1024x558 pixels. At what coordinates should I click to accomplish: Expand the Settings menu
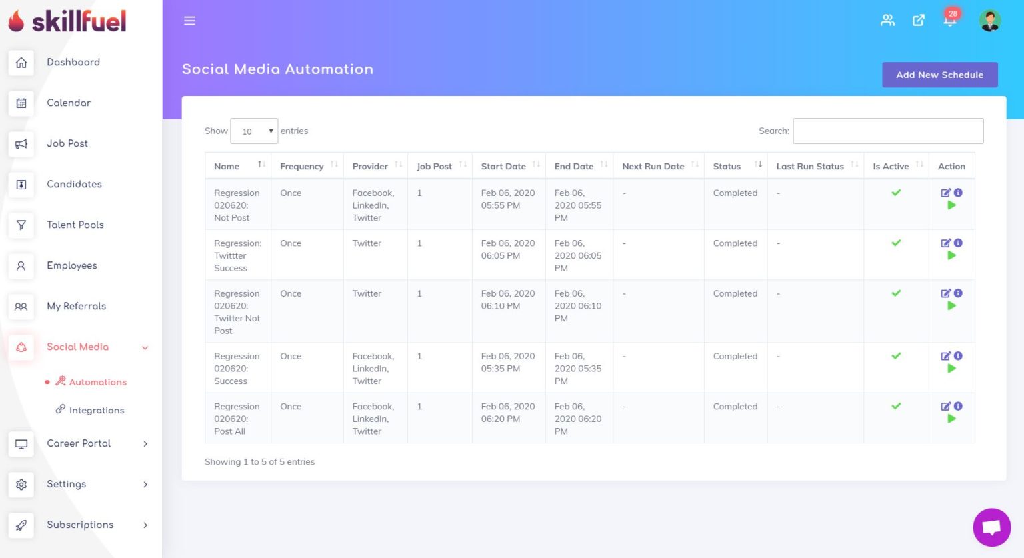click(67, 485)
